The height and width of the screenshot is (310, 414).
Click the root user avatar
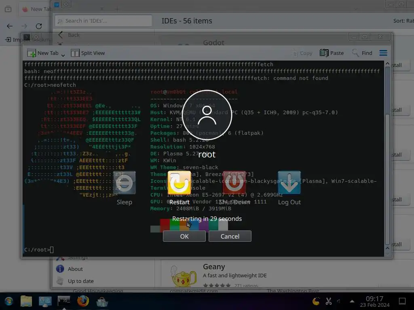tap(207, 115)
